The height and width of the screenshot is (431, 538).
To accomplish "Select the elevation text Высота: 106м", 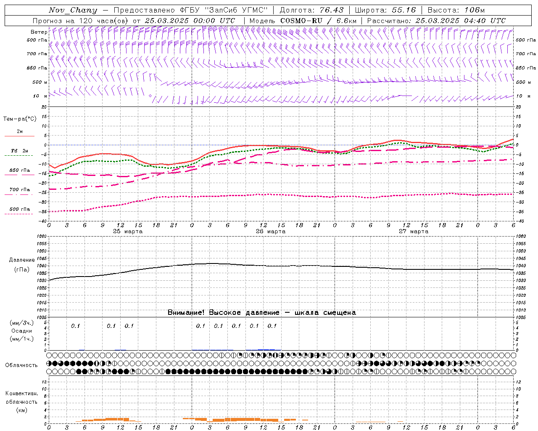I will 456,10.
